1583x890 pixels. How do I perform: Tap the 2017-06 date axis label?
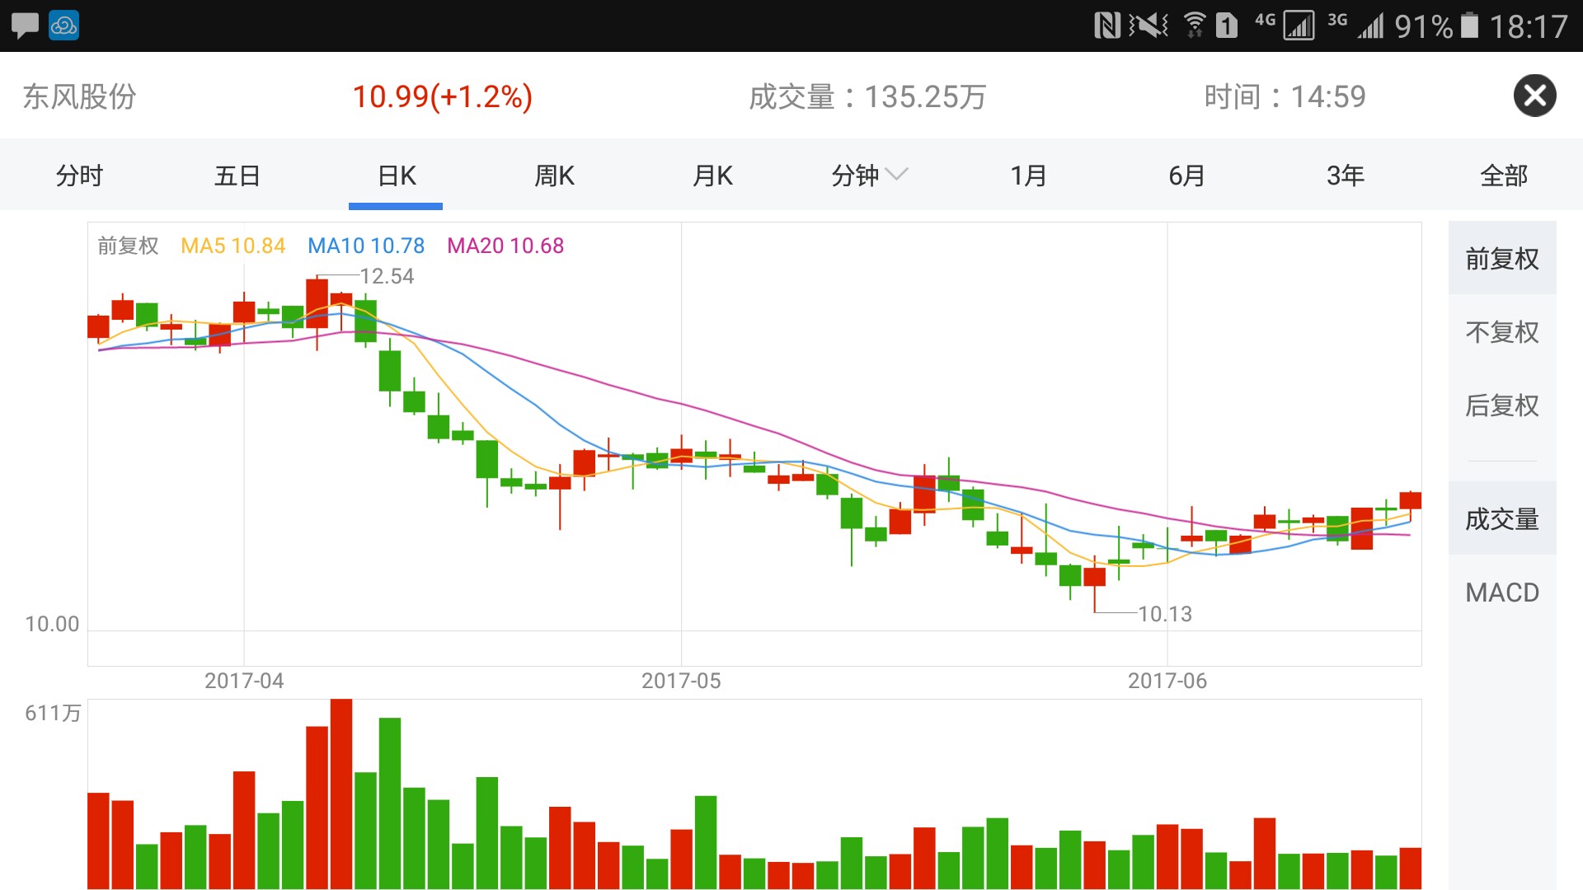pos(1167,681)
